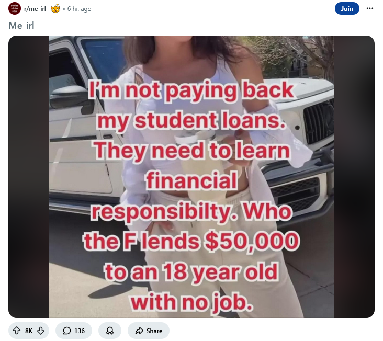Upvote the Me_irl post
383x341 pixels.
pyautogui.click(x=17, y=331)
